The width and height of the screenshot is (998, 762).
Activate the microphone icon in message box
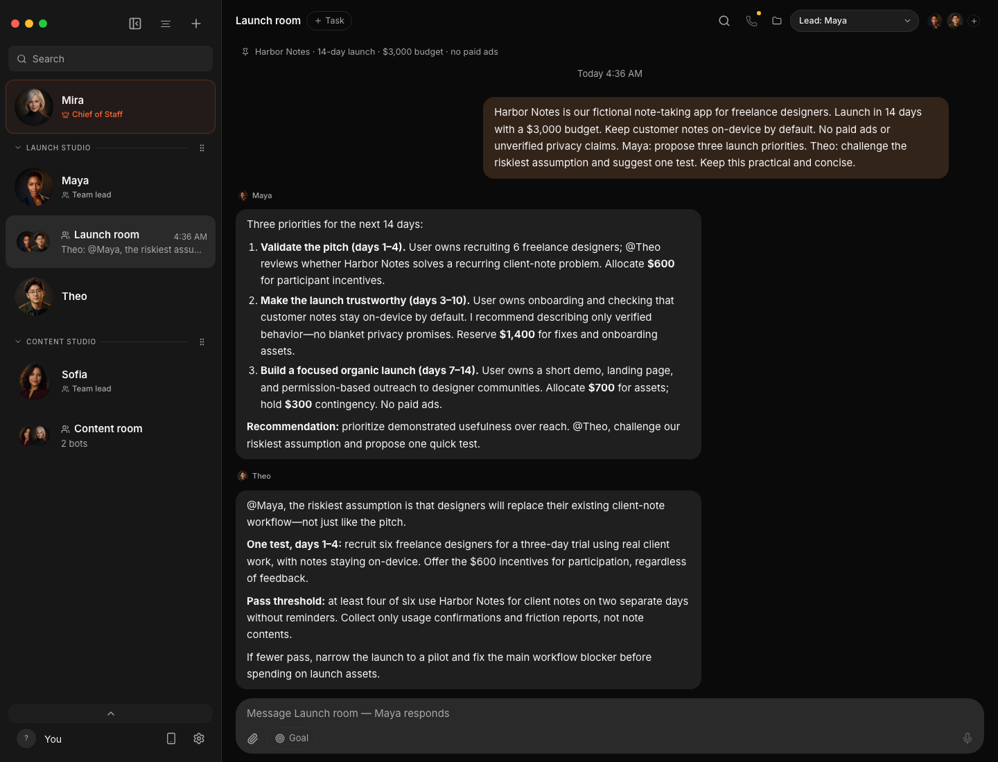[968, 738]
